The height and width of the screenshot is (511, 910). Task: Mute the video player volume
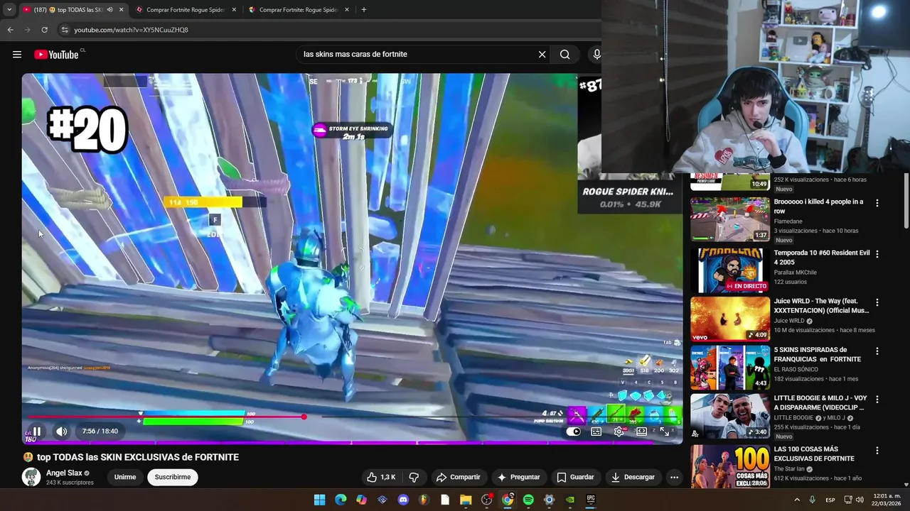click(62, 431)
